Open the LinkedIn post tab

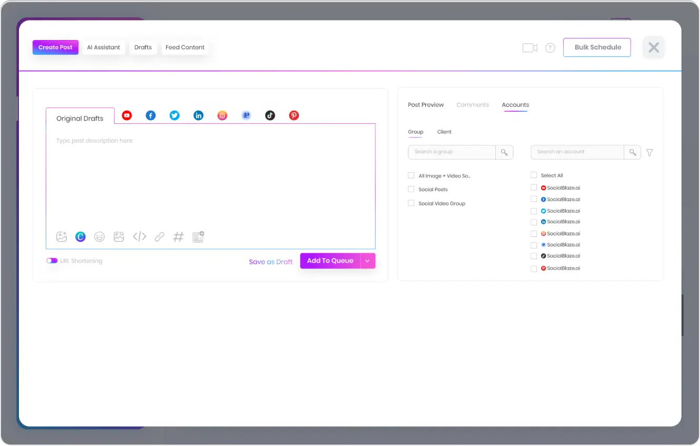coord(198,115)
